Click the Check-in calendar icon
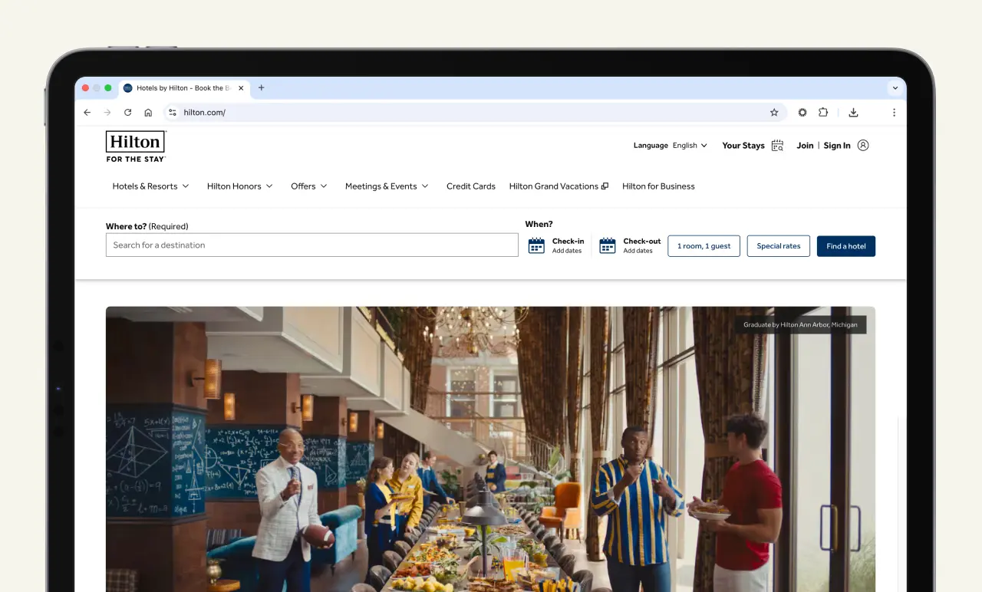Viewport: 982px width, 592px height. click(535, 245)
